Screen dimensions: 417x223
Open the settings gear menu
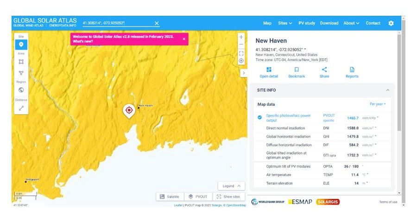391,23
